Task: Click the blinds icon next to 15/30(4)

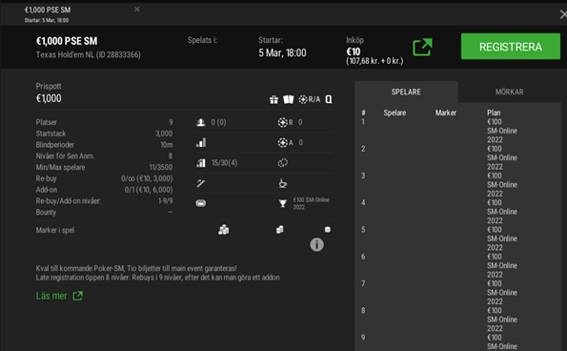Action: coord(201,163)
